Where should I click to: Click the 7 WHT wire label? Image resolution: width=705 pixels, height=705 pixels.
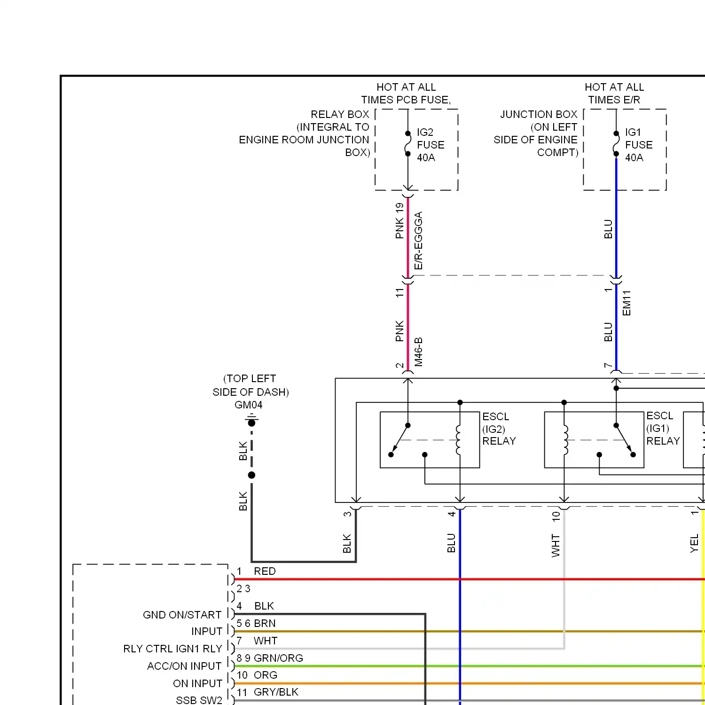pyautogui.click(x=257, y=641)
